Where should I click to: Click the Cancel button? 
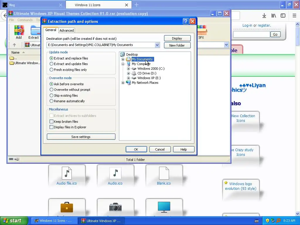point(160,149)
